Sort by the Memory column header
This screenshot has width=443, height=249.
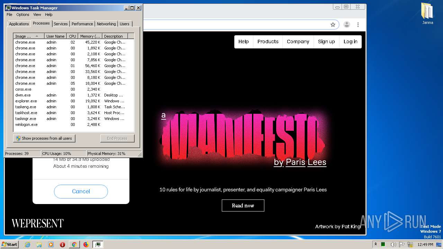(90, 36)
